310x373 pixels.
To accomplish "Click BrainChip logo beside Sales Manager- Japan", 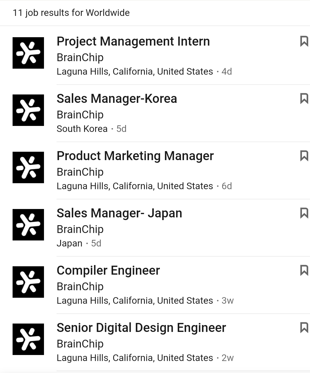I will (28, 225).
